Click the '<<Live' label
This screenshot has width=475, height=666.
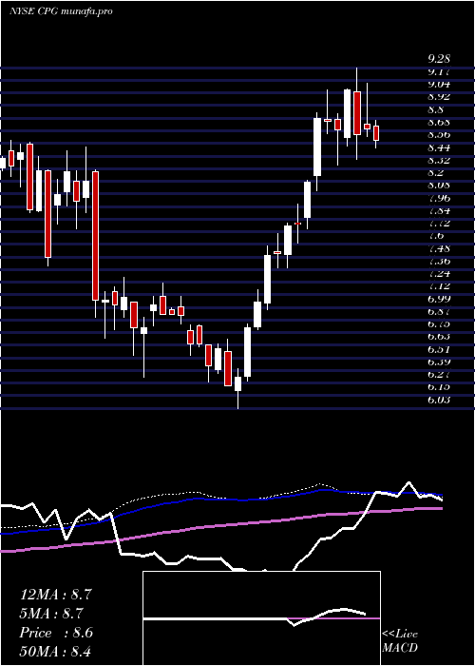(x=400, y=635)
